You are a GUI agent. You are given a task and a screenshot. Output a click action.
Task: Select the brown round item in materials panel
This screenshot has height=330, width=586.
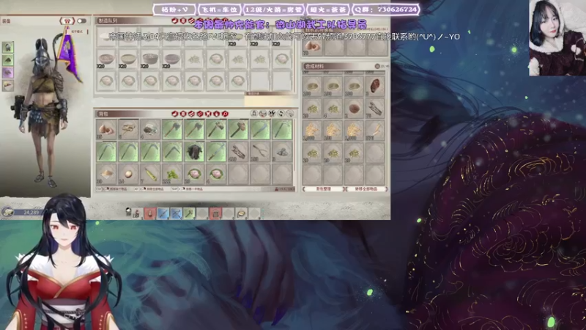(354, 109)
